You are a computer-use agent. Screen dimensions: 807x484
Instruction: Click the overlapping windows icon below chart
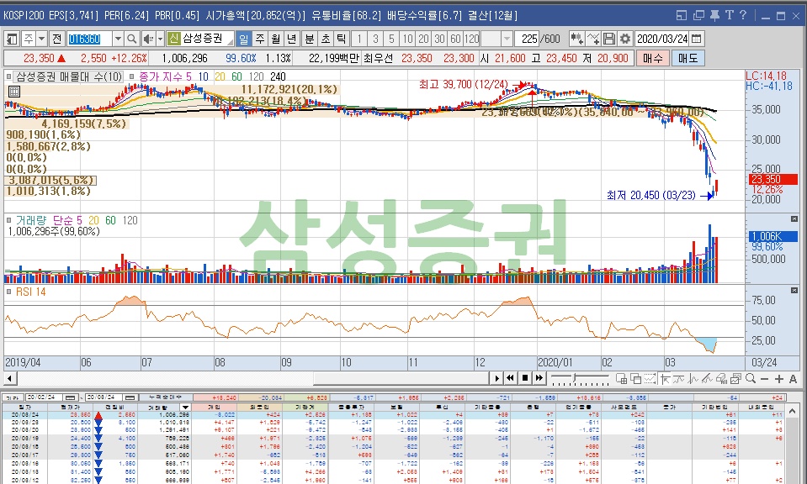coord(635,379)
